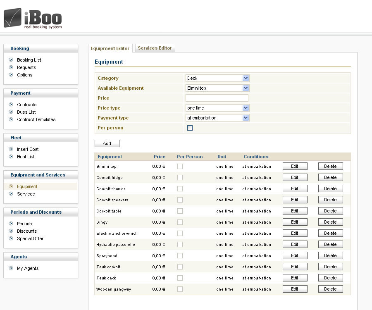Click the arrow icon next to Insert Boat
The width and height of the screenshot is (372, 310).
click(x=11, y=149)
